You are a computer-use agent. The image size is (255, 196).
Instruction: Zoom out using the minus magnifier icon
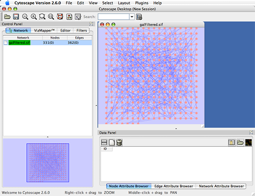[25, 17]
